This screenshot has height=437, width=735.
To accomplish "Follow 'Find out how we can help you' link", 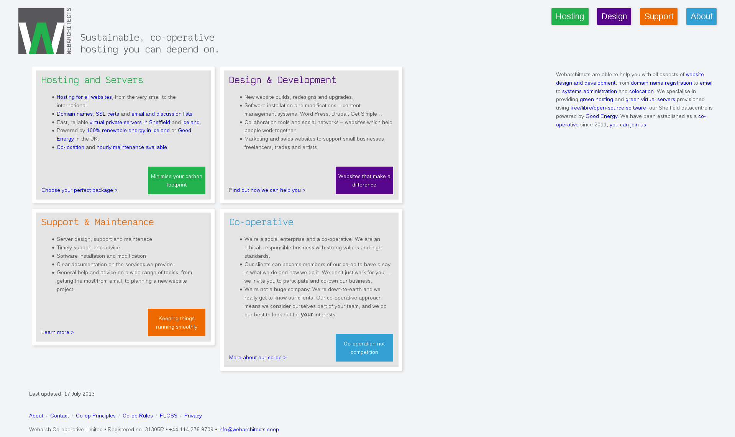I will (267, 190).
